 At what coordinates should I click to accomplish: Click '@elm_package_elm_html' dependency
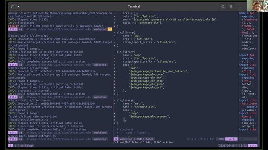147,78
